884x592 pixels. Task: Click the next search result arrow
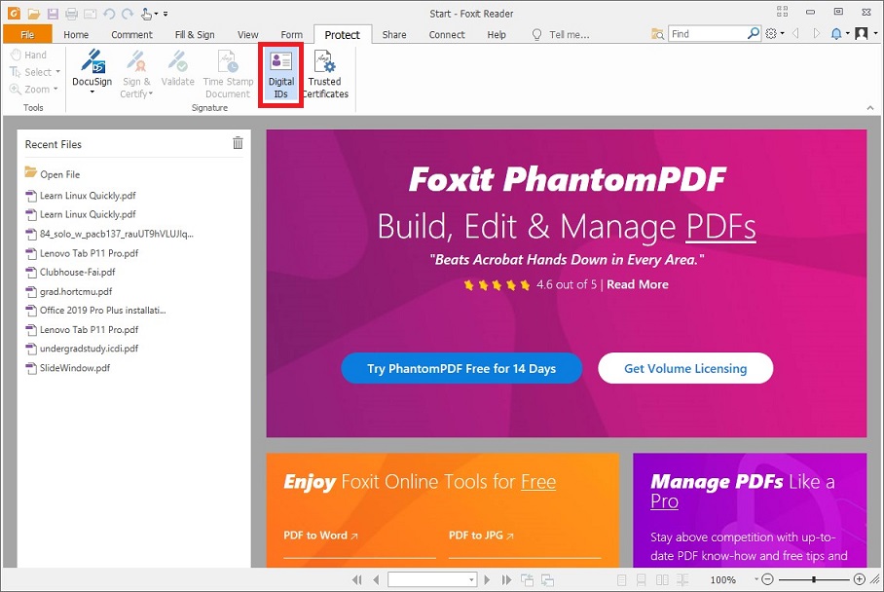pos(817,34)
